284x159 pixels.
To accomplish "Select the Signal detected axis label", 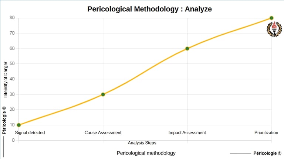I will 30,133.
